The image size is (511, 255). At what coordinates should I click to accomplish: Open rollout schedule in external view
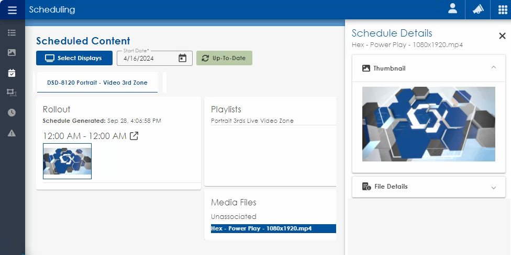coord(134,136)
